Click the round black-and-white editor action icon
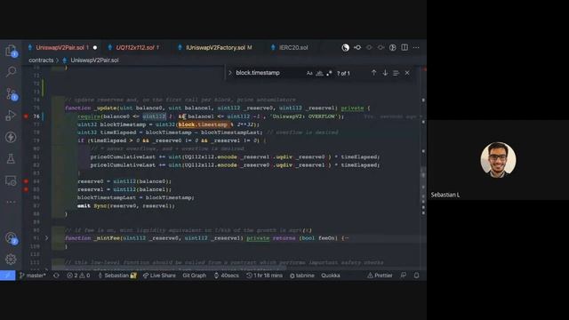Image resolution: width=569 pixels, height=320 pixels. pos(346,47)
